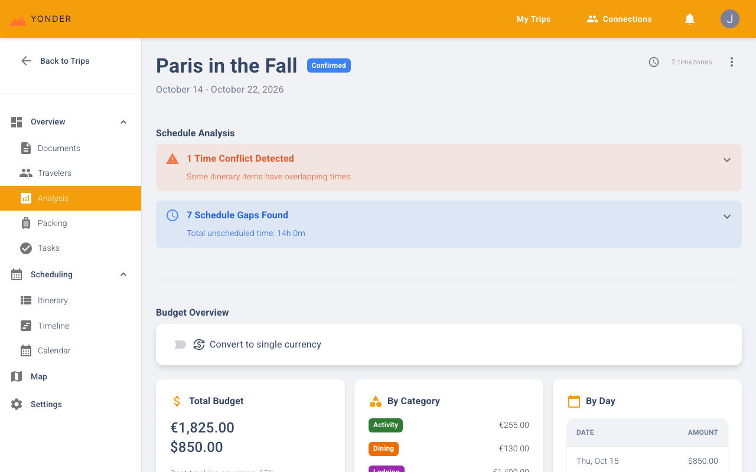Click the clock icon near 2 timezones
756x472 pixels.
(653, 61)
